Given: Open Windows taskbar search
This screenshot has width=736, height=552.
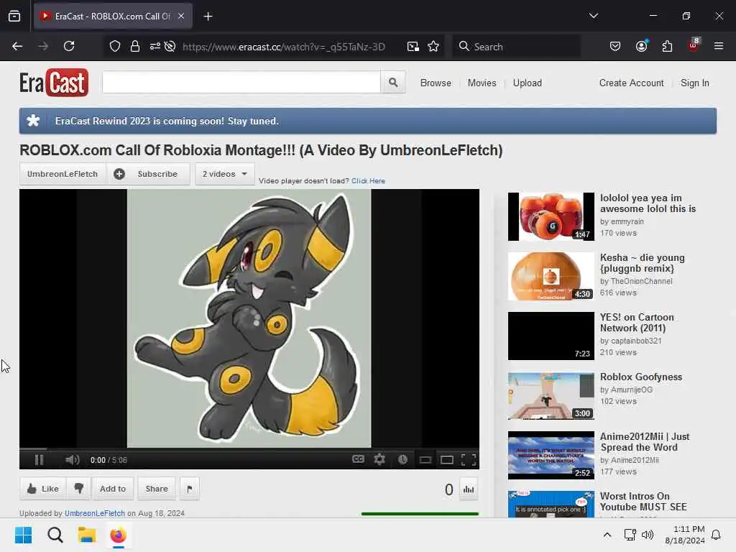Looking at the screenshot, I should (x=55, y=535).
